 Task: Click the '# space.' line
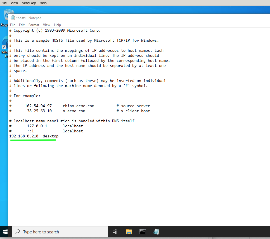tap(18, 71)
